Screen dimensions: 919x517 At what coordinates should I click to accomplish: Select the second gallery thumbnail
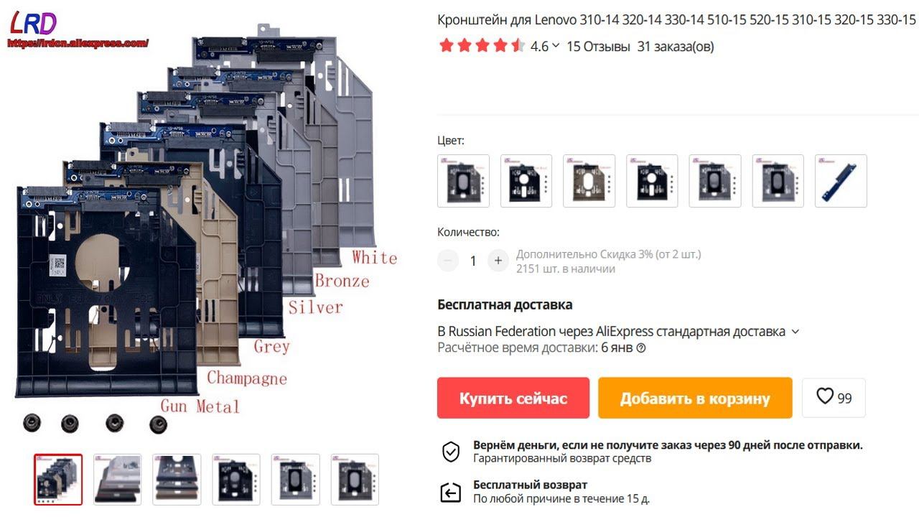pos(117,479)
